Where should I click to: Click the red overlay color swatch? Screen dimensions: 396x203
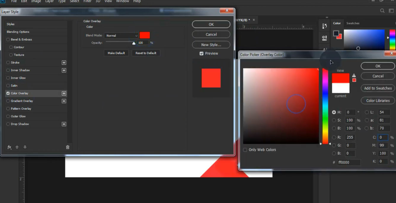pyautogui.click(x=145, y=35)
